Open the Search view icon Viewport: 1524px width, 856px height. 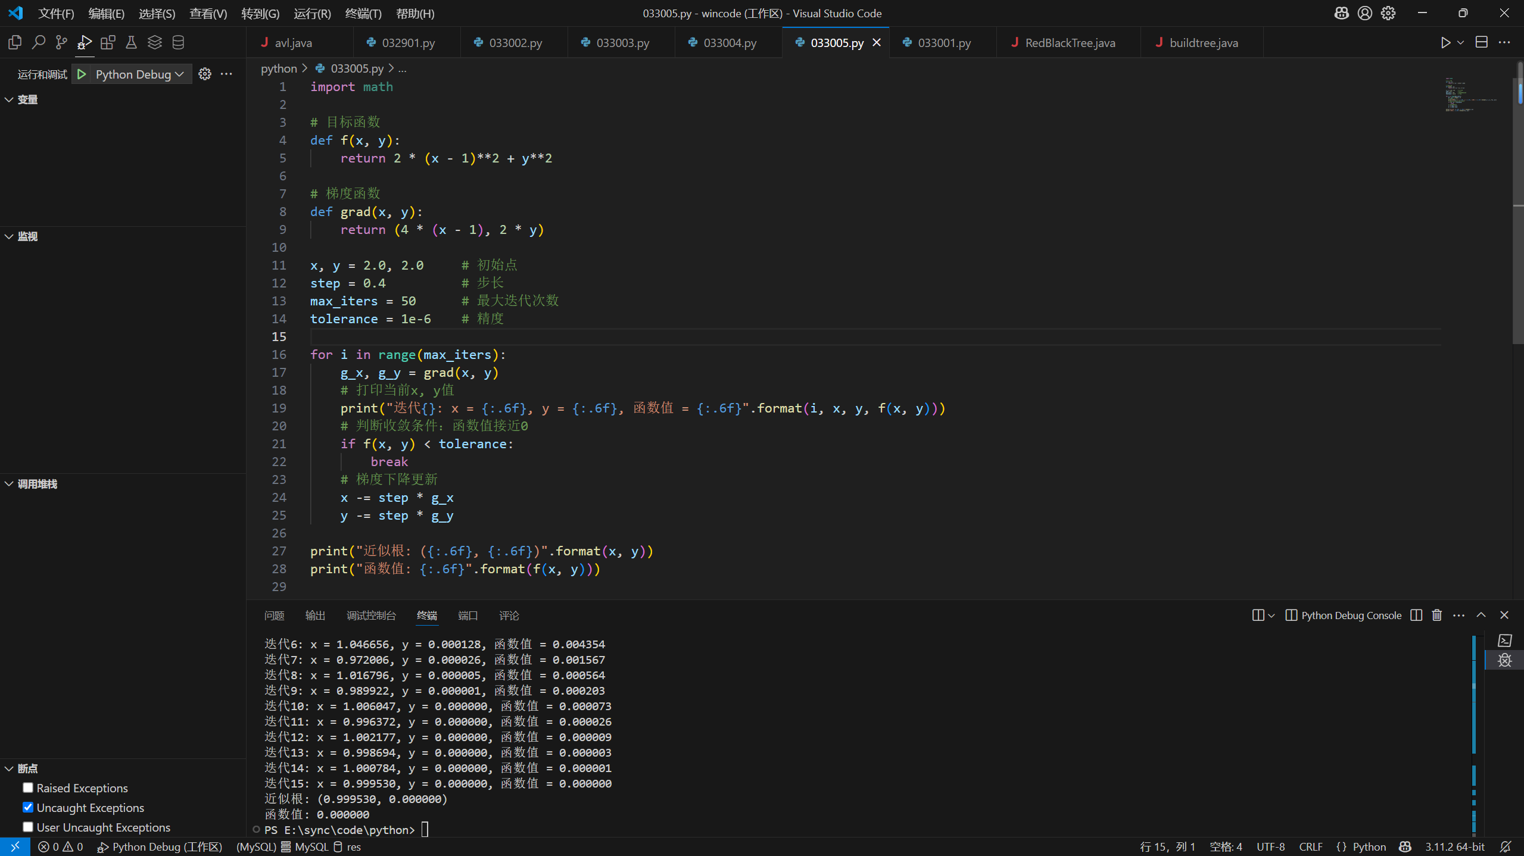pos(38,42)
